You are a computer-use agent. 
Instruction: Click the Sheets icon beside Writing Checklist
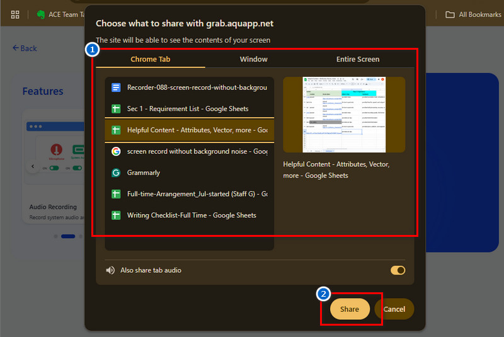click(116, 215)
